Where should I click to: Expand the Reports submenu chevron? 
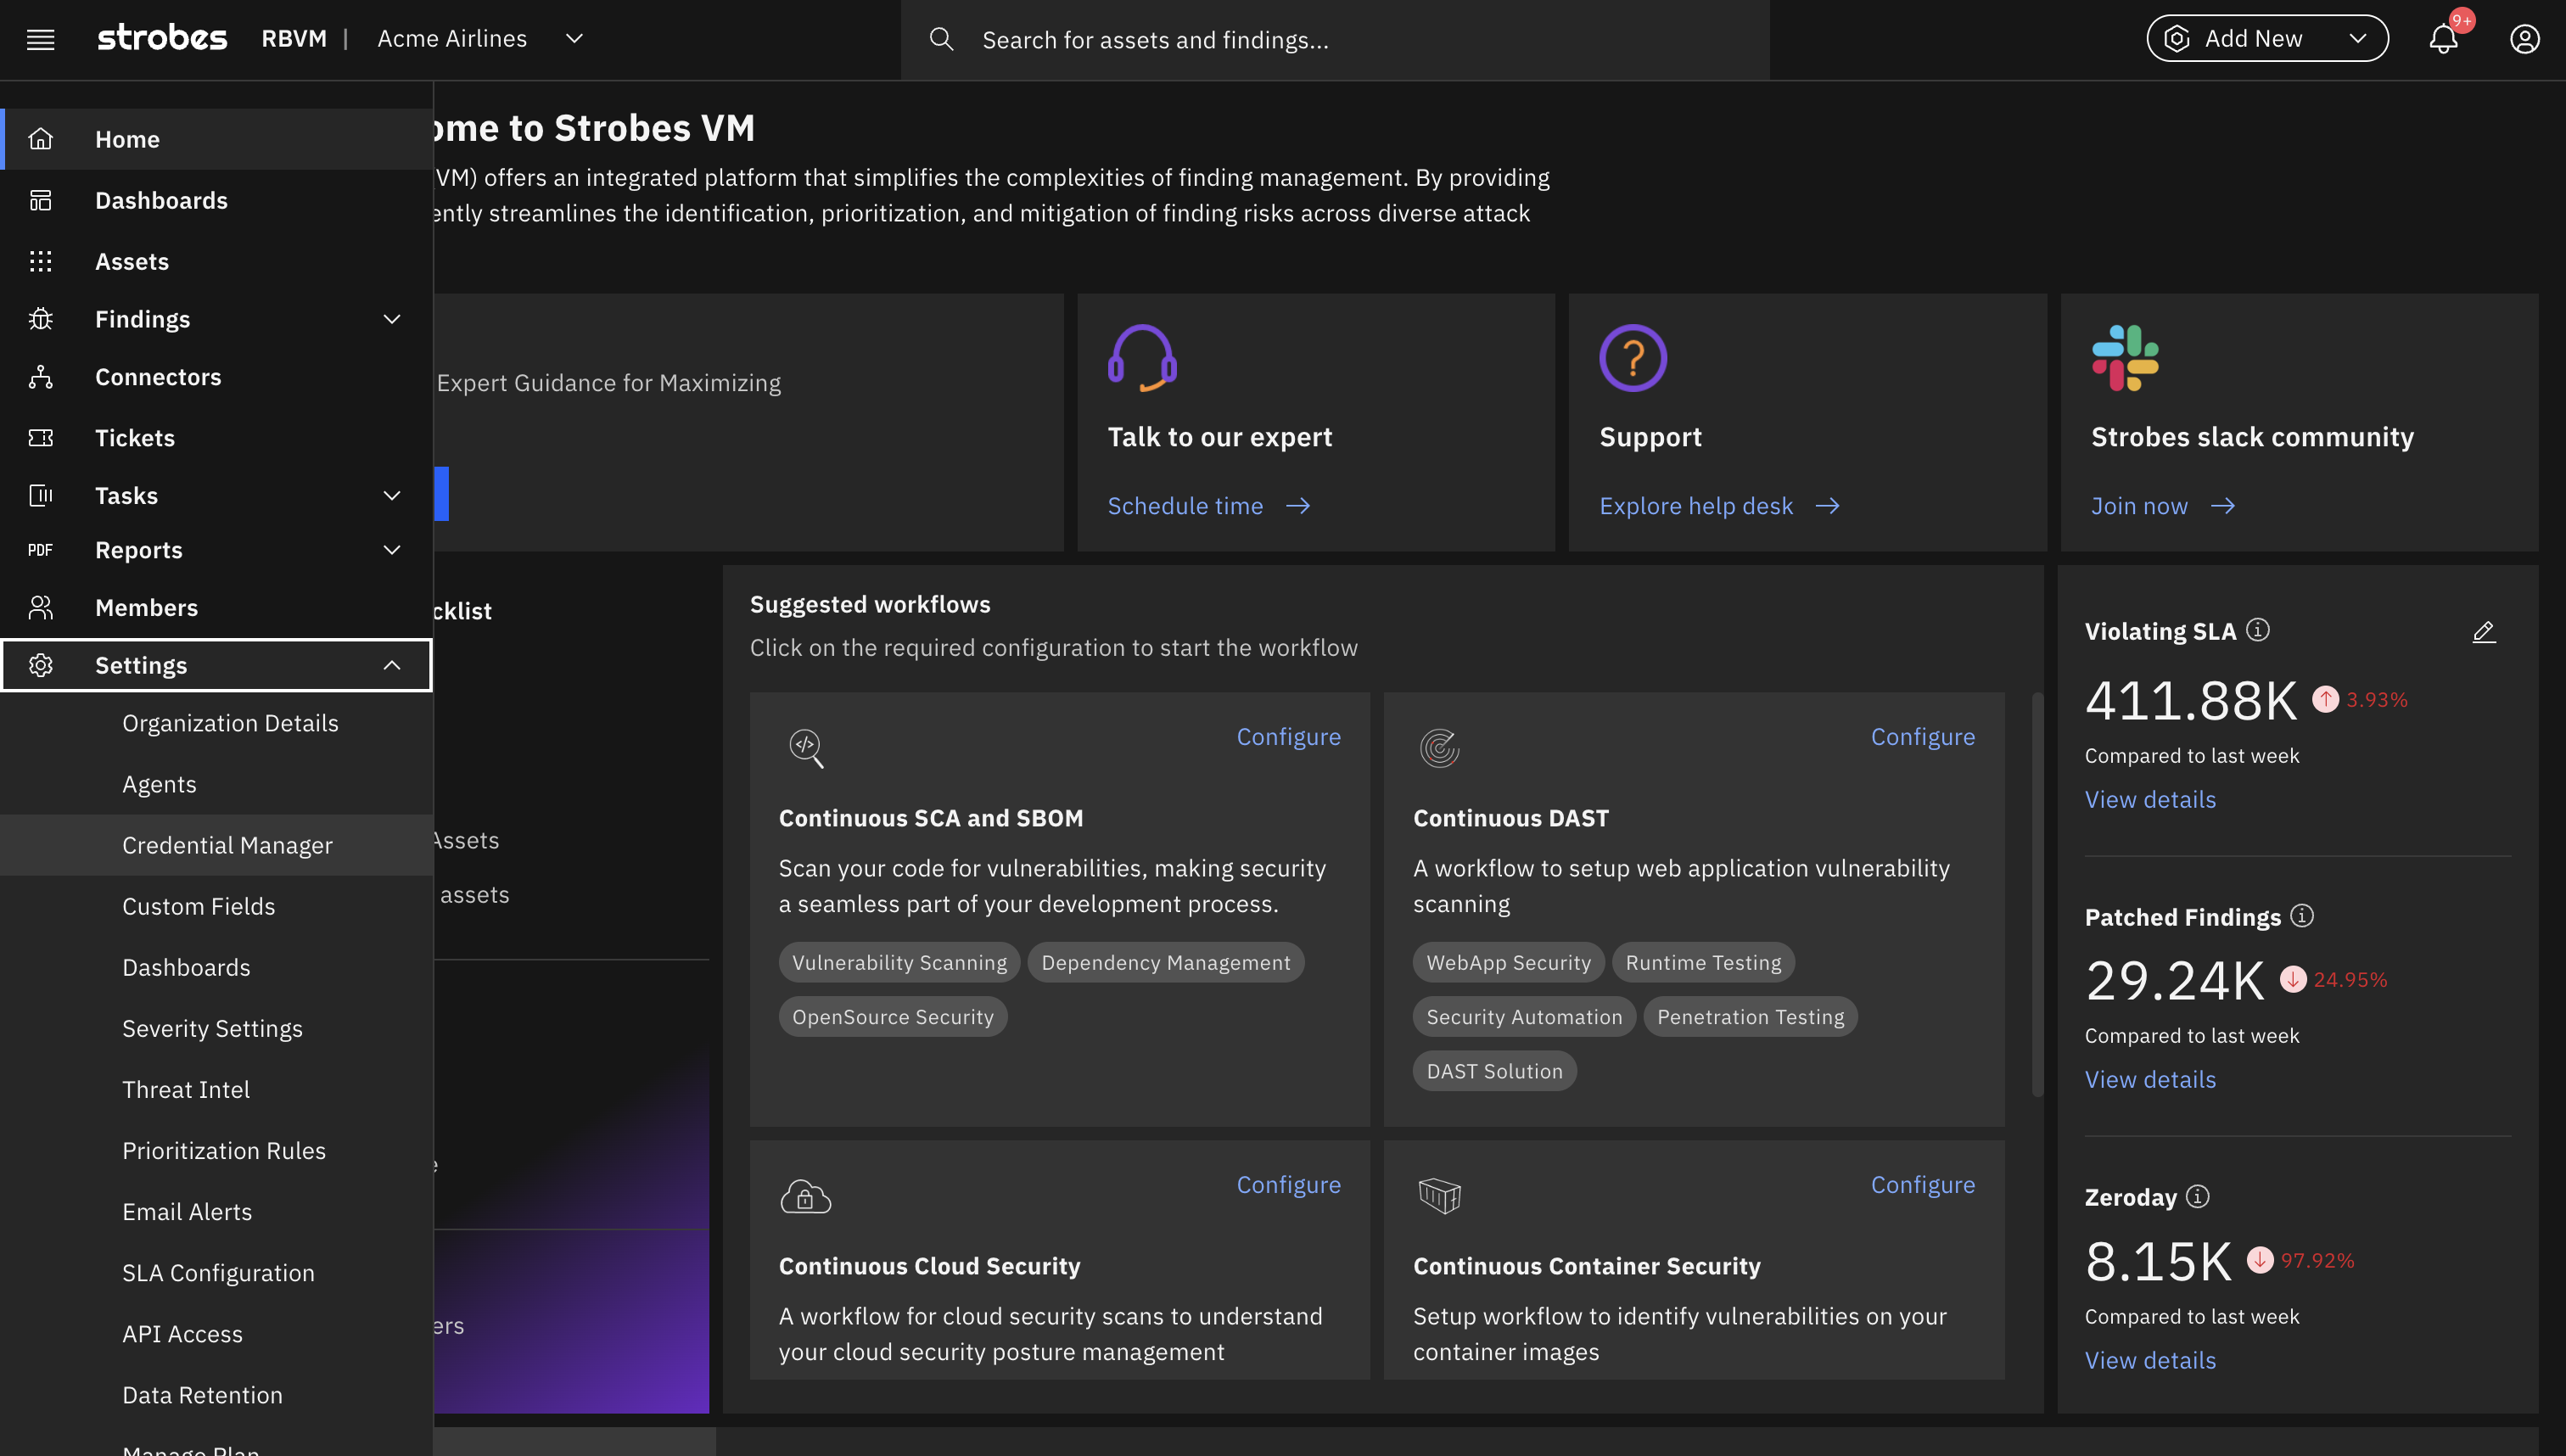[392, 550]
